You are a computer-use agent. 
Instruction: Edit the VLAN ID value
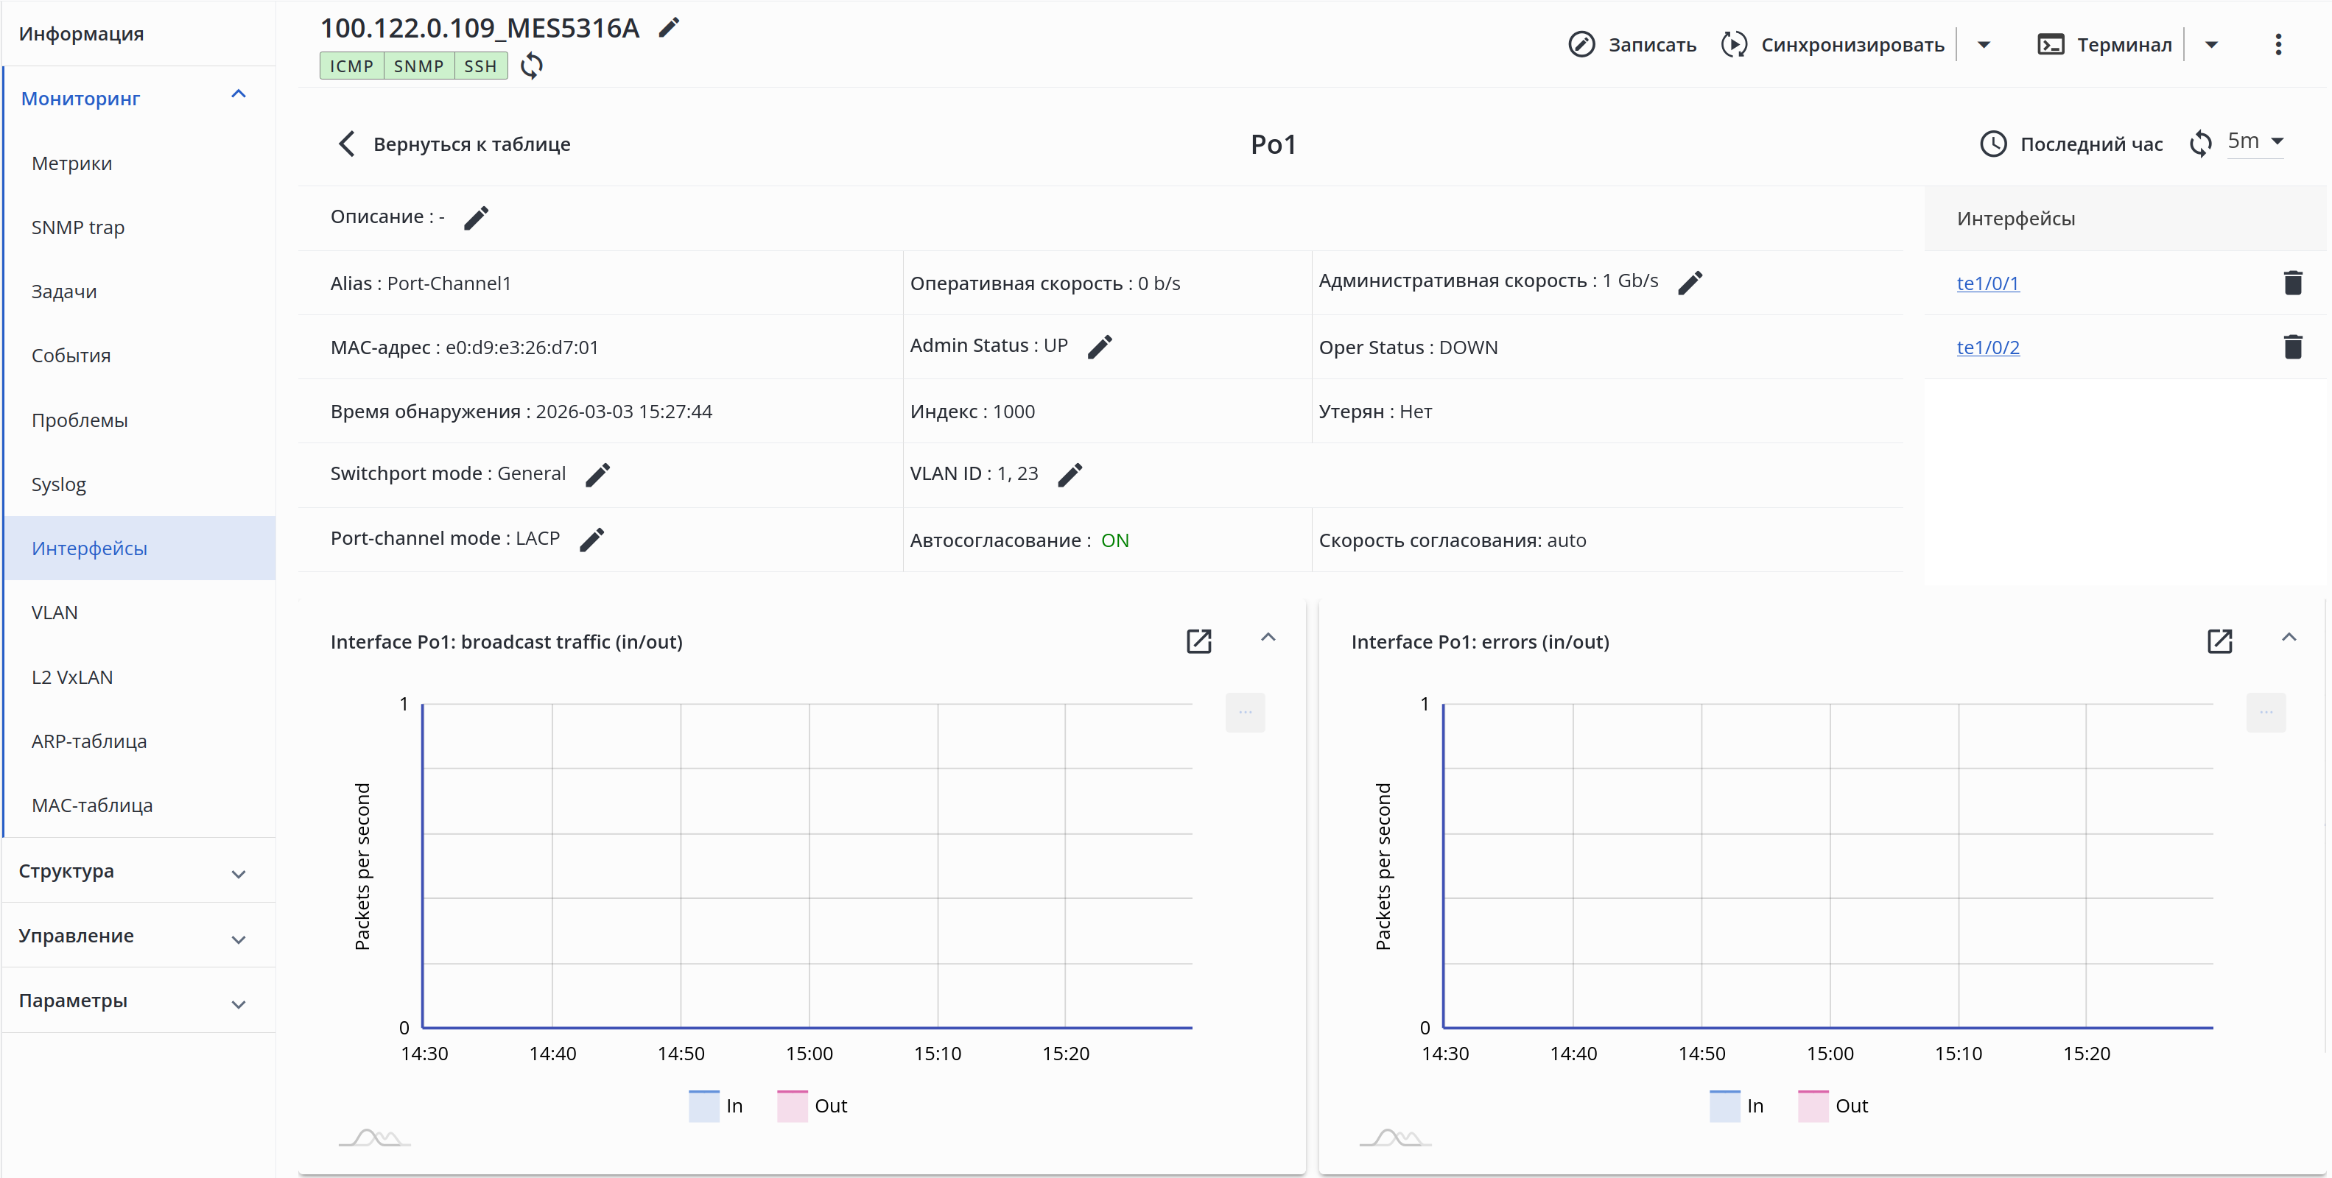tap(1069, 475)
